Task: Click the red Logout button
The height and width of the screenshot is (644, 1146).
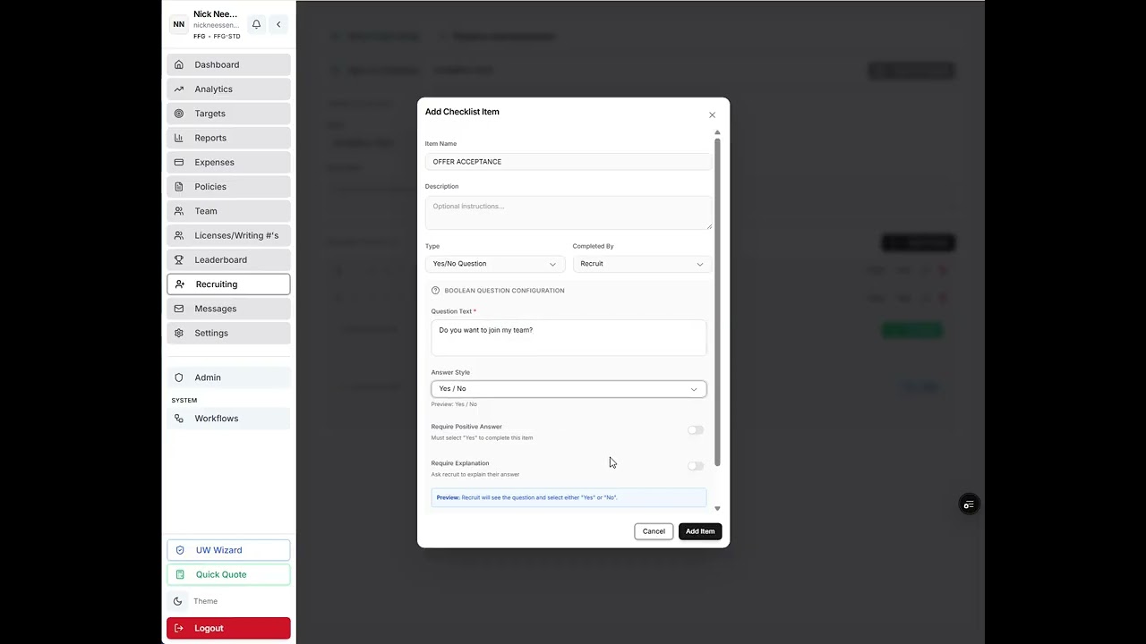Action: (228, 628)
